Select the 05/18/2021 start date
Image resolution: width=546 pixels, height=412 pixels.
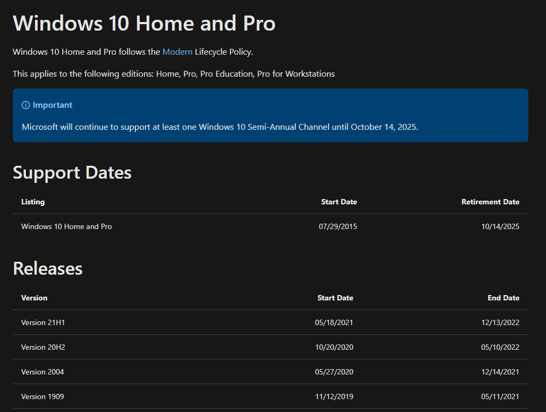click(334, 322)
